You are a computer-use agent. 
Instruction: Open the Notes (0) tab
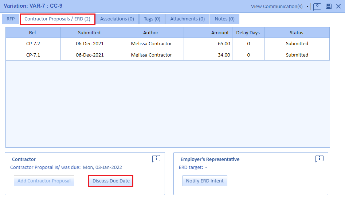224,19
